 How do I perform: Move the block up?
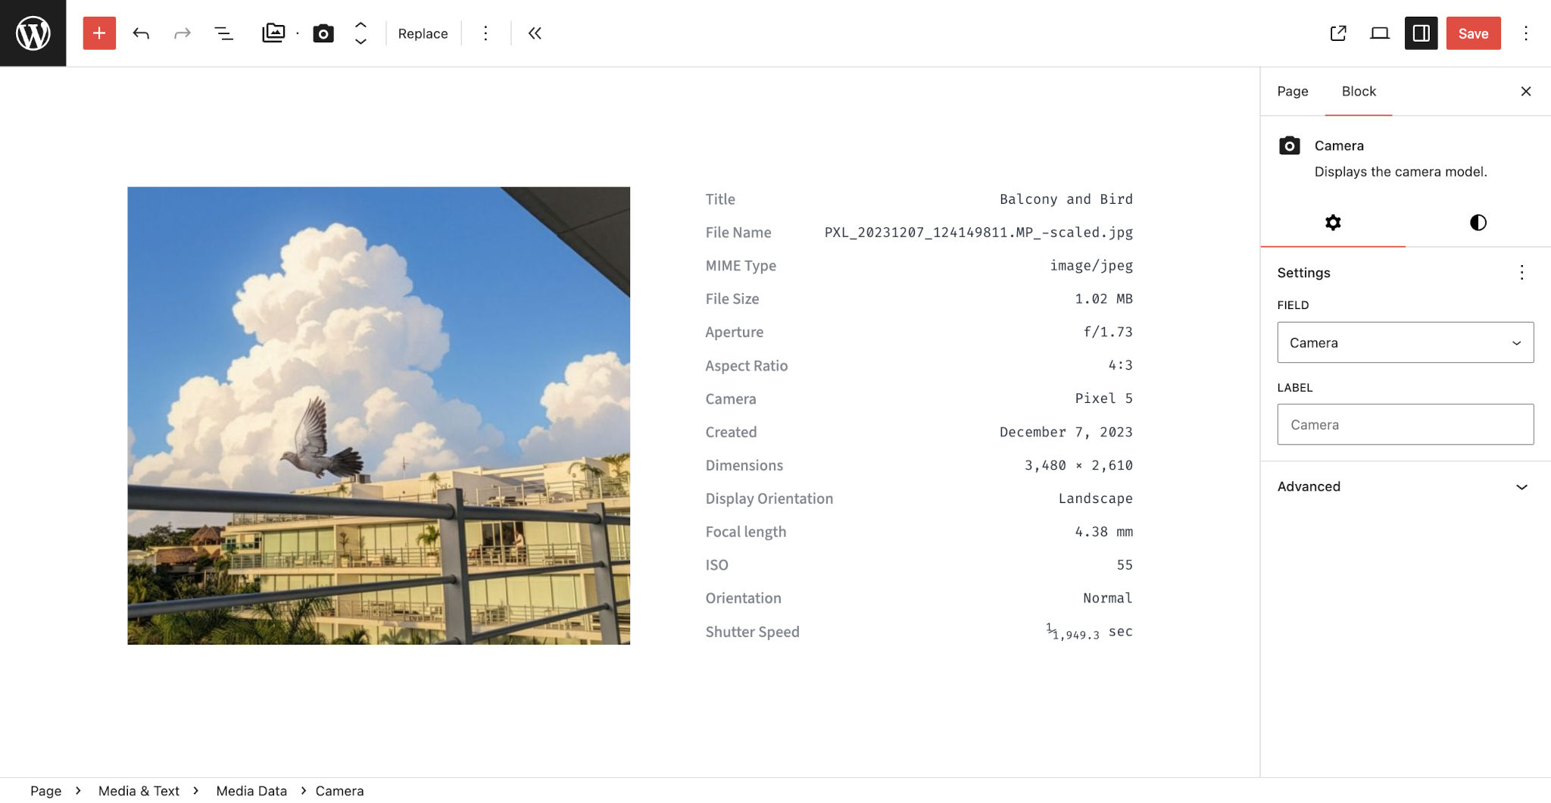[x=360, y=24]
